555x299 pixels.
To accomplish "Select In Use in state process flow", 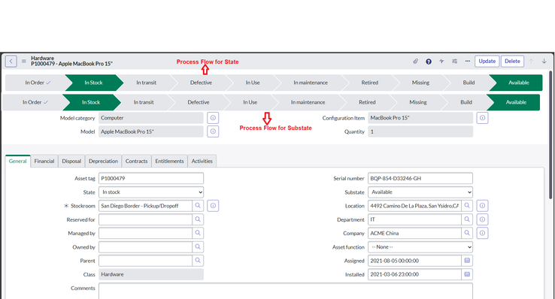I will click(253, 83).
